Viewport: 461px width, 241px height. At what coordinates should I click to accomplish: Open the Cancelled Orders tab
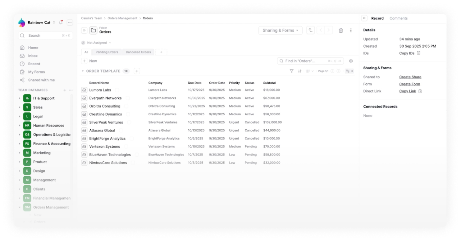coord(138,52)
